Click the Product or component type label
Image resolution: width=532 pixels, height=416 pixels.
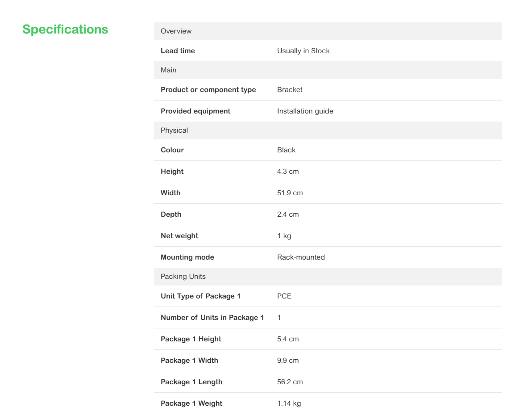pos(208,90)
